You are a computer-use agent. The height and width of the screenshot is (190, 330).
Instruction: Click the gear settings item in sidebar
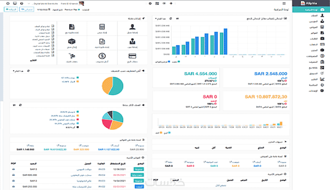(322, 90)
